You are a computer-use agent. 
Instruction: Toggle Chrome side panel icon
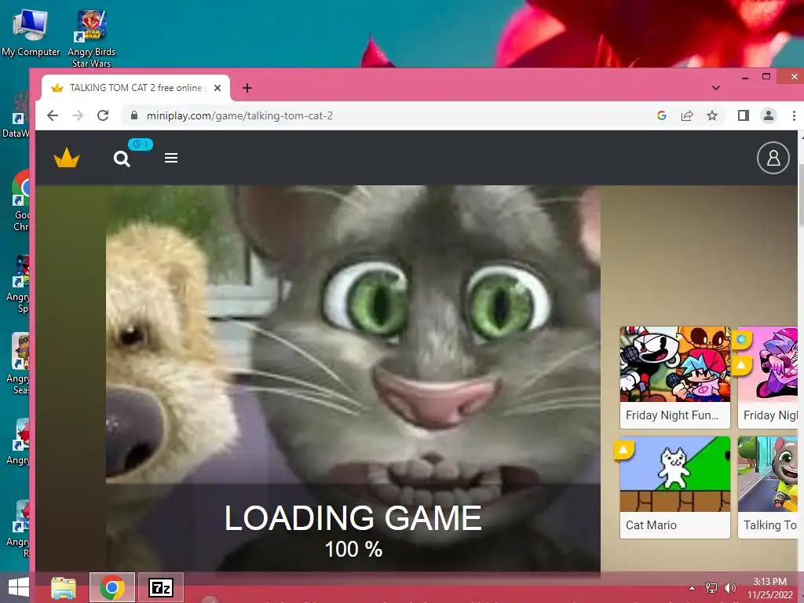click(743, 115)
